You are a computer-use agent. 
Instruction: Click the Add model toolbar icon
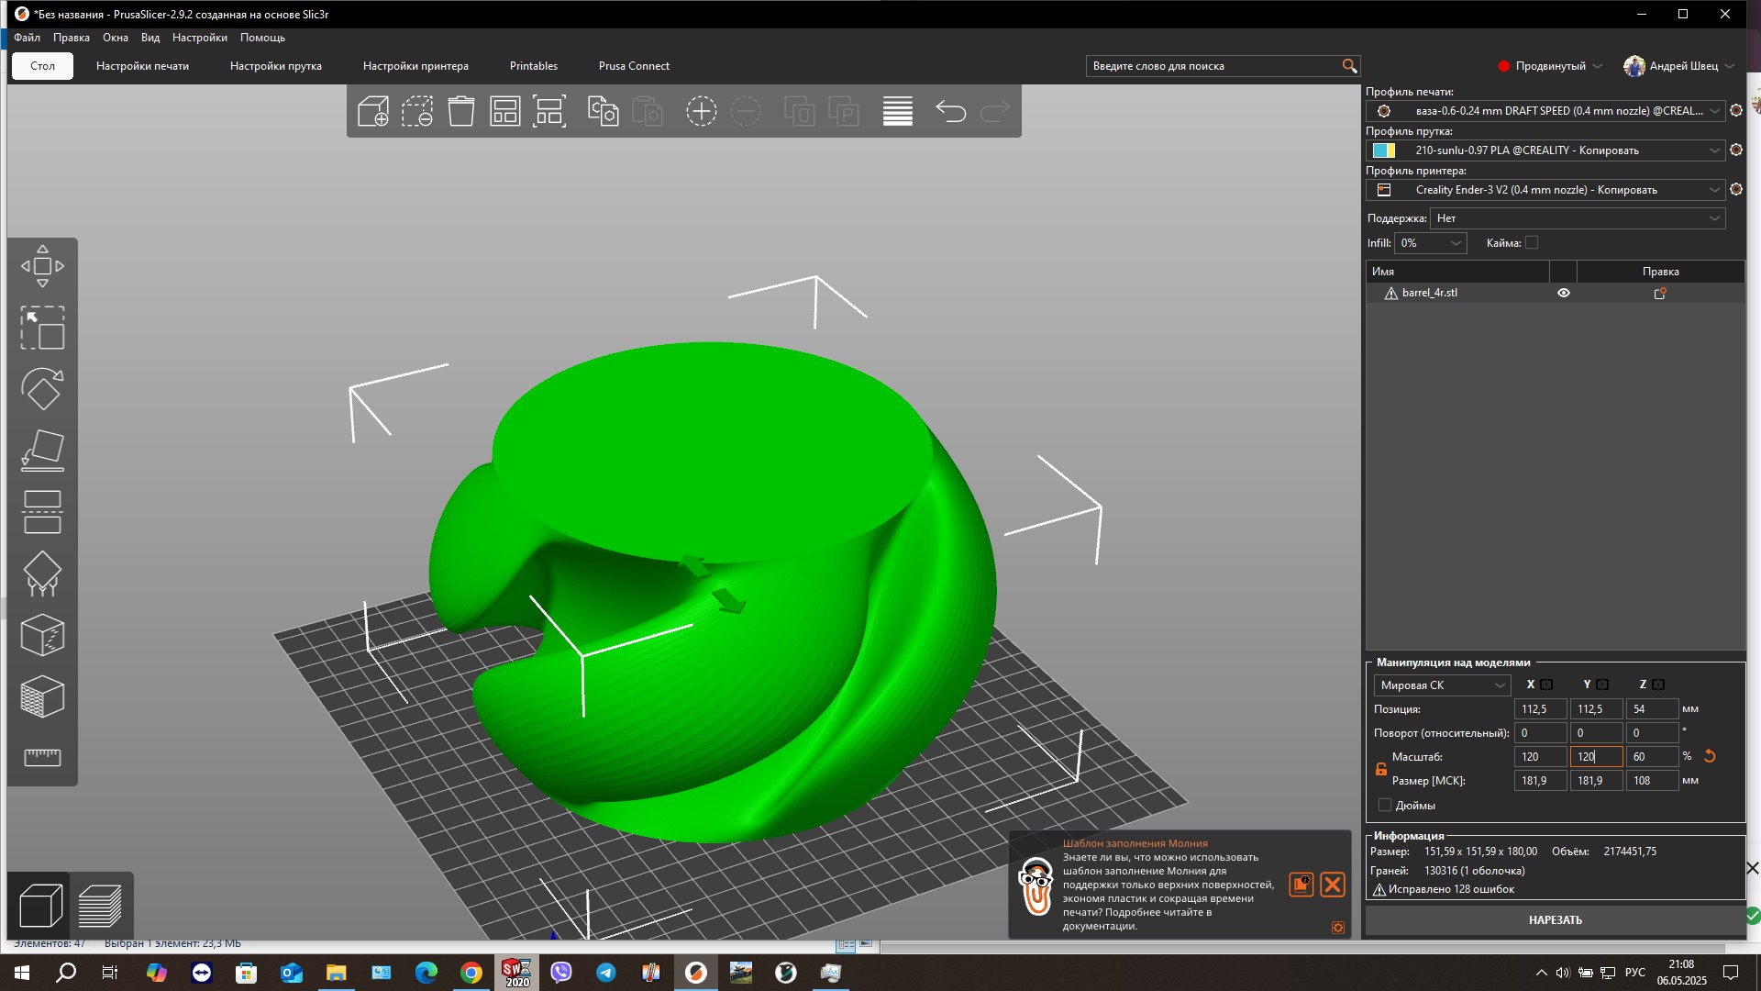pyautogui.click(x=372, y=112)
